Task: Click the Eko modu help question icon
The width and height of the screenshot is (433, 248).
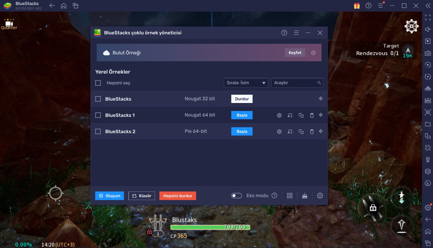Action: pos(274,196)
